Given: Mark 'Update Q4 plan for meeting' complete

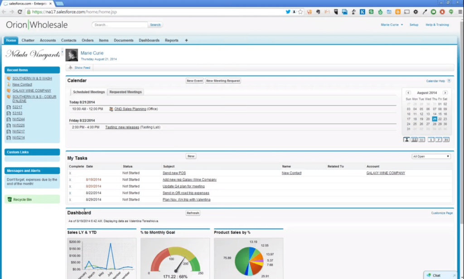Looking at the screenshot, I should pos(70,186).
